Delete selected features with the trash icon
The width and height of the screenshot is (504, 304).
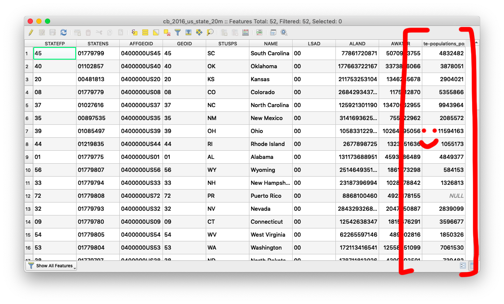(88, 32)
